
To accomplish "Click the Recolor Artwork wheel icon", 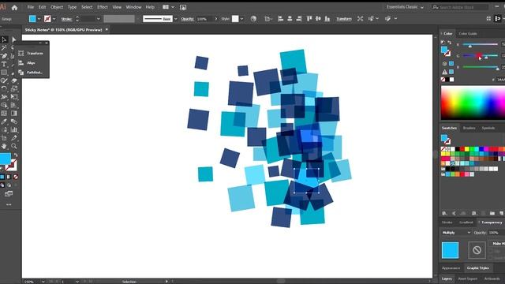I will [x=253, y=19].
